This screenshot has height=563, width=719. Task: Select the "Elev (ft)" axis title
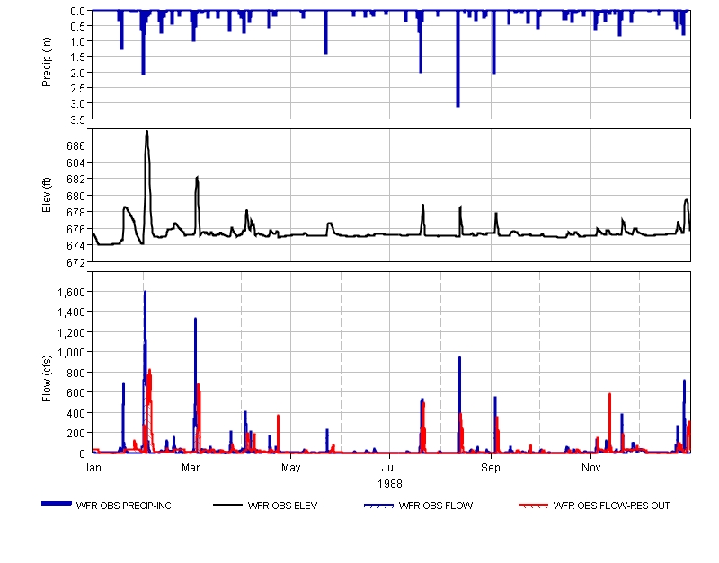point(47,195)
